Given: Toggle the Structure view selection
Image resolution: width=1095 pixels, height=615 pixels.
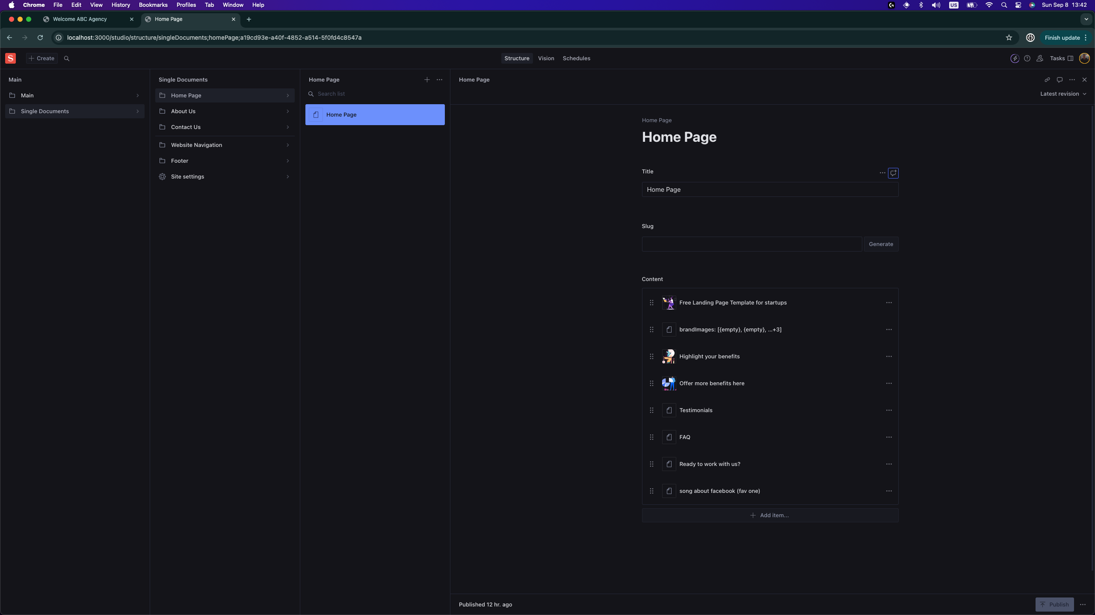Looking at the screenshot, I should (516, 58).
